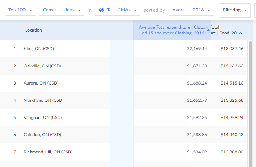
Task: Click Markham, ON (CSD) location
Action: coord(43,100)
